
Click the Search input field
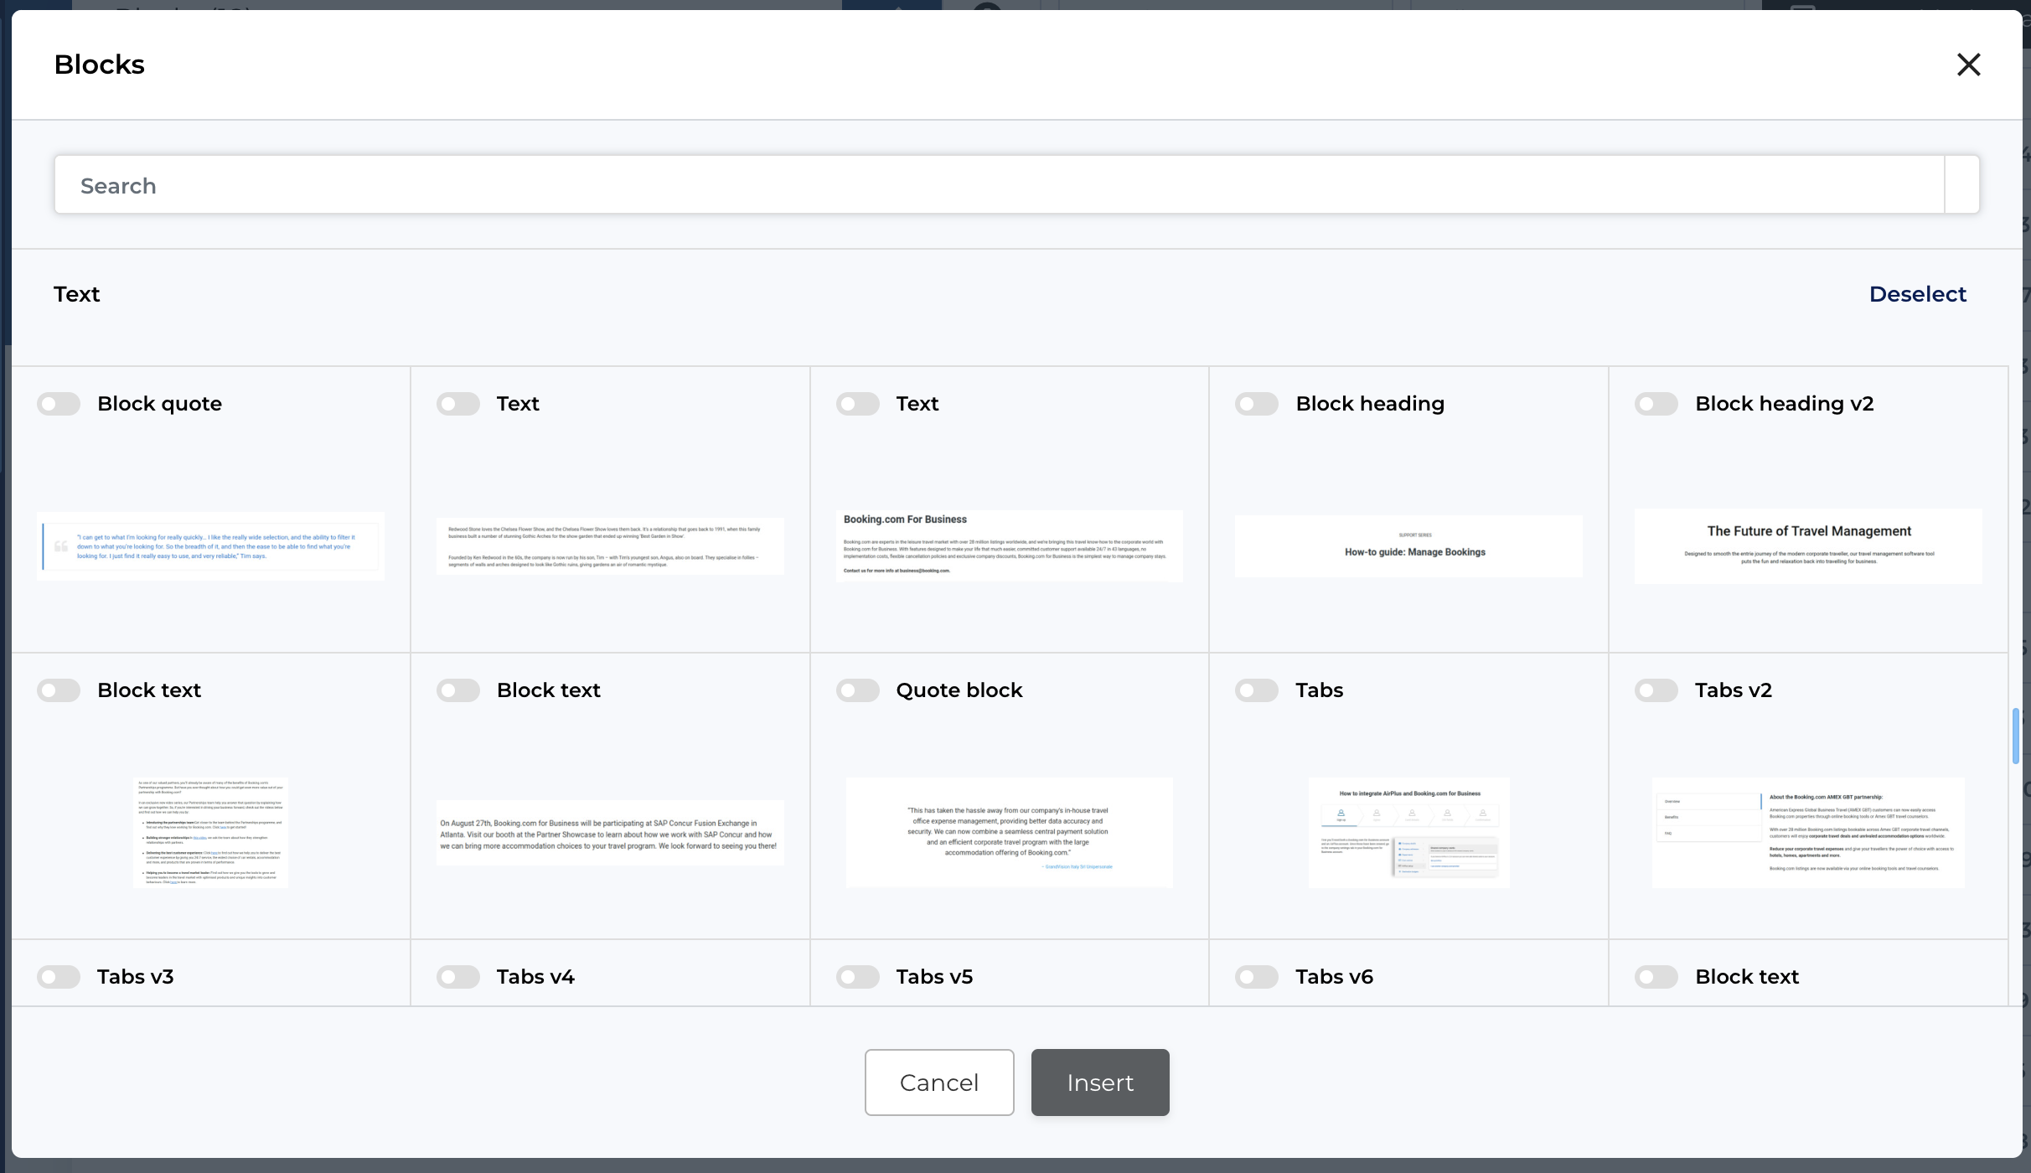(999, 185)
